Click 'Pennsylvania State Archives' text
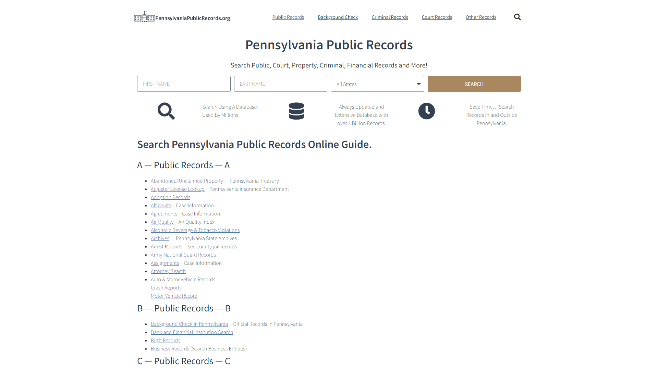 [x=206, y=238]
